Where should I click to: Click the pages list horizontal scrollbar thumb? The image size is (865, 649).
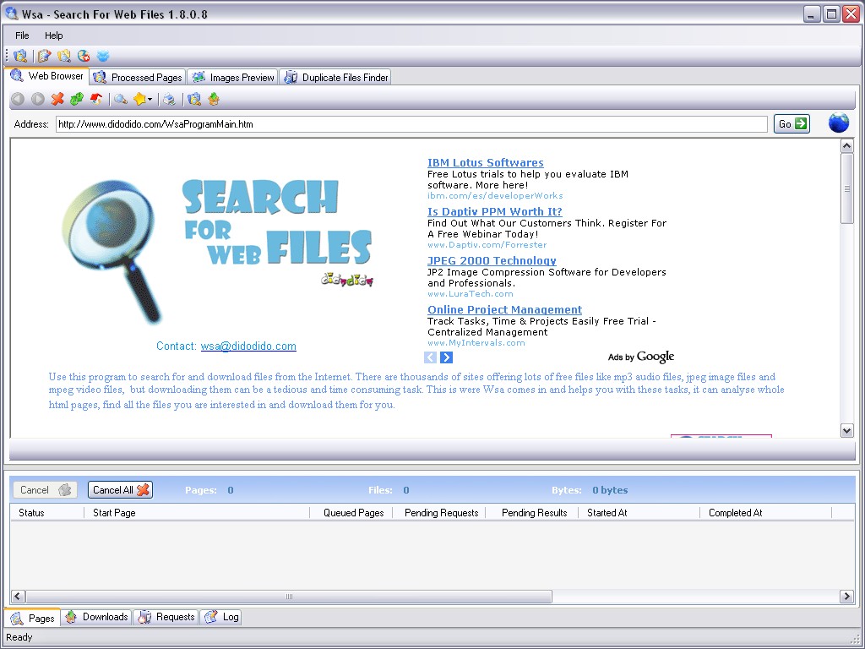click(x=289, y=596)
